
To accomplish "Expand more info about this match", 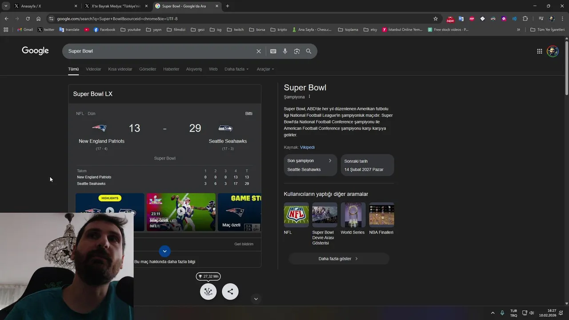I will tap(164, 251).
